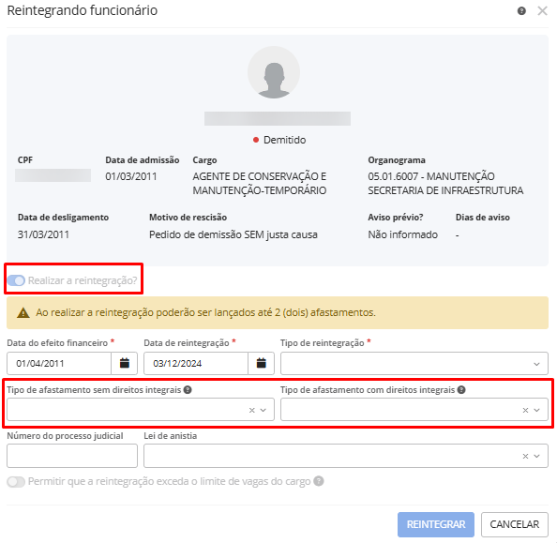Click help icon beside afastamento sem direitos integrais
This screenshot has width=557, height=543.
click(x=188, y=390)
